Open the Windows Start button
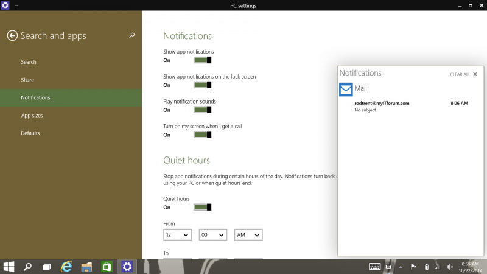 pos(9,266)
